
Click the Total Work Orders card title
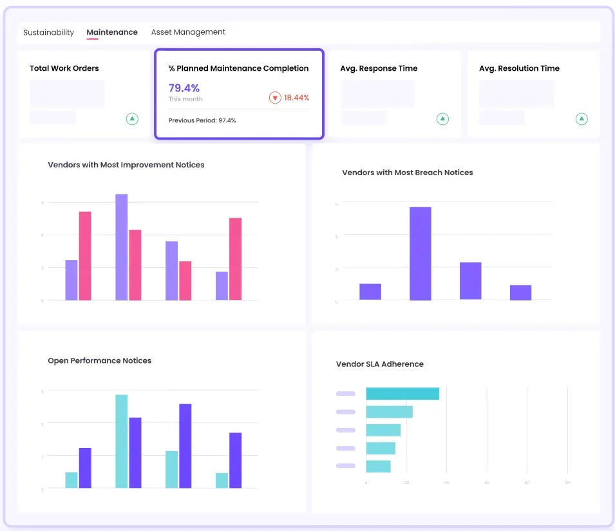tap(64, 68)
